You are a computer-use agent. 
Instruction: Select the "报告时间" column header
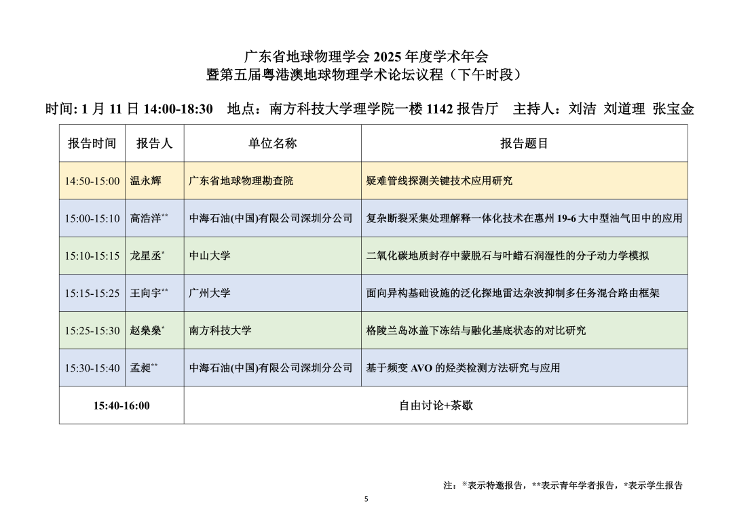click(x=92, y=143)
